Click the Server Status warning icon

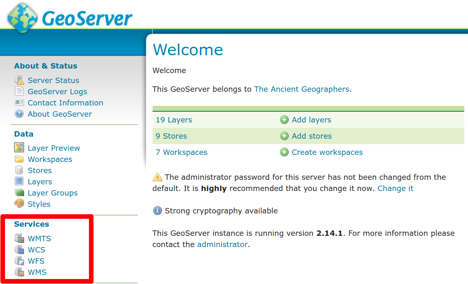(20, 80)
